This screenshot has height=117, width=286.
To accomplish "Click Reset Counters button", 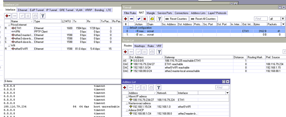I will [176, 19].
